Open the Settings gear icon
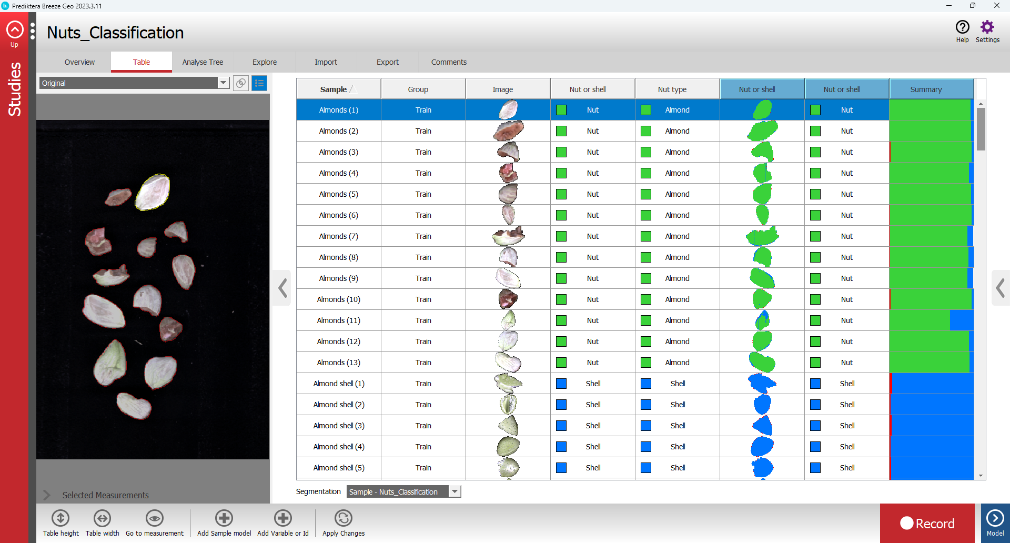 (x=987, y=27)
